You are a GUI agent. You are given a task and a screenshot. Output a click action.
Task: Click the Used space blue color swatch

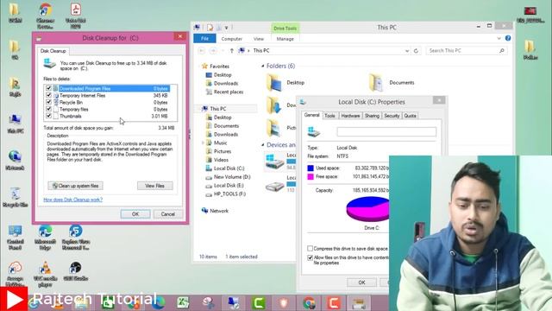pos(310,168)
